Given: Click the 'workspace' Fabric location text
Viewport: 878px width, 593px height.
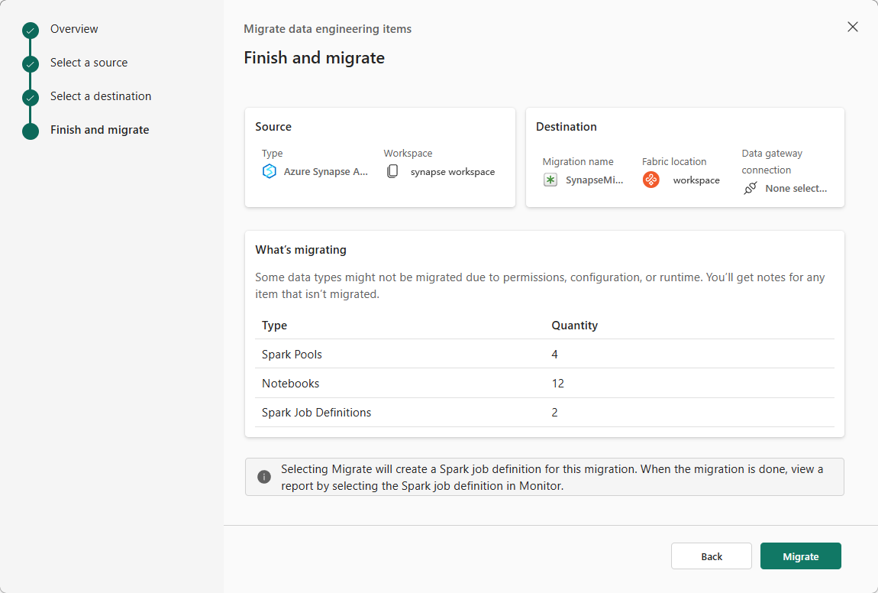Looking at the screenshot, I should [x=696, y=180].
